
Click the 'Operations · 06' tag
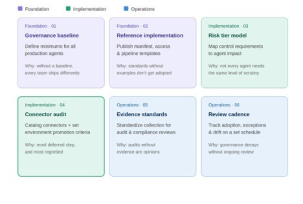tap(224, 105)
